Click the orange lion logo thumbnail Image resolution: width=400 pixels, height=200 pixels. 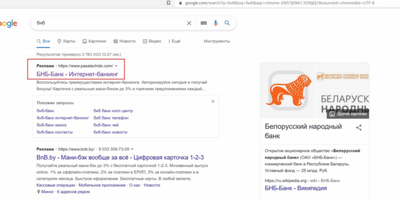click(x=288, y=90)
